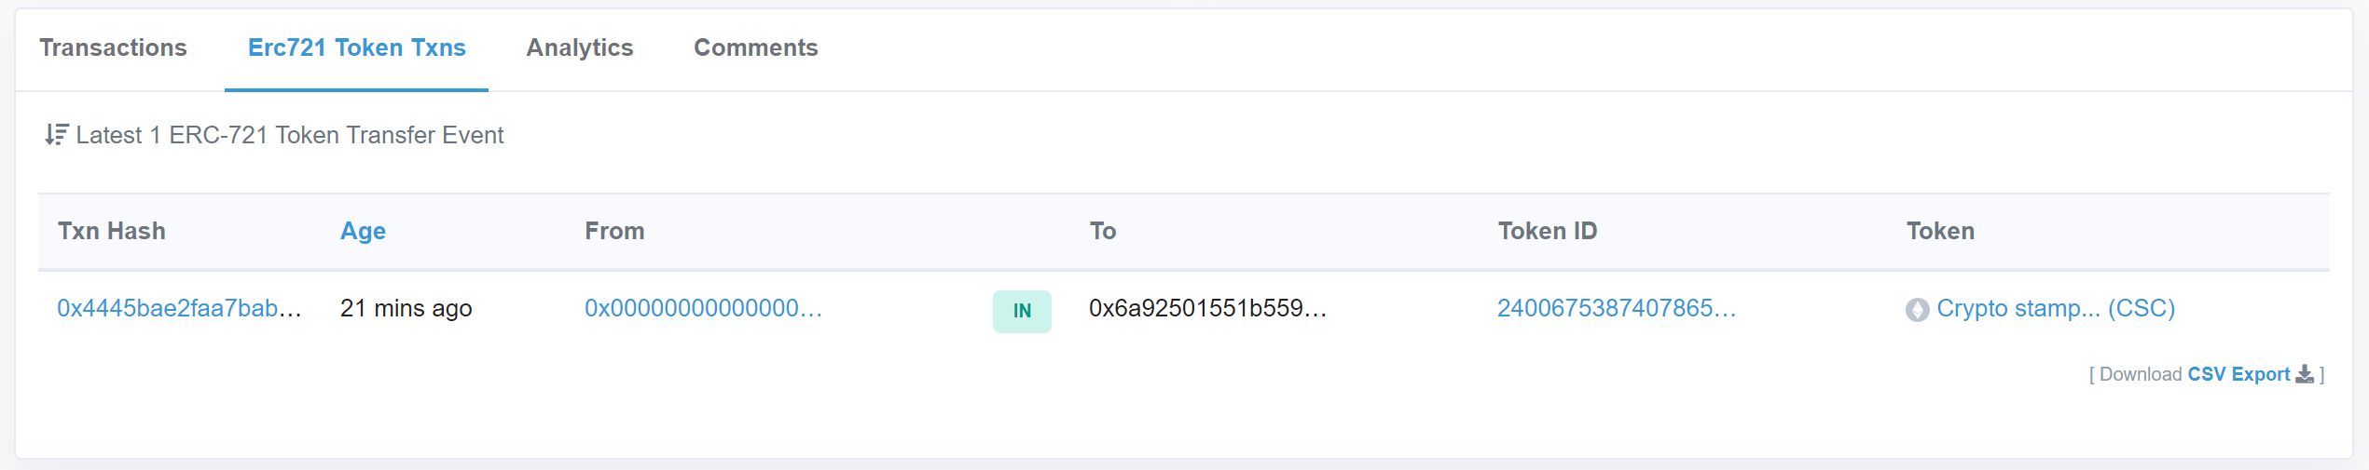Click the From column header

click(x=614, y=231)
